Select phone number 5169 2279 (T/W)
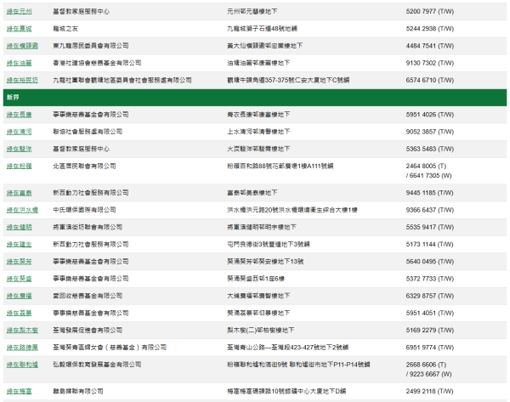510x402 pixels. click(429, 331)
